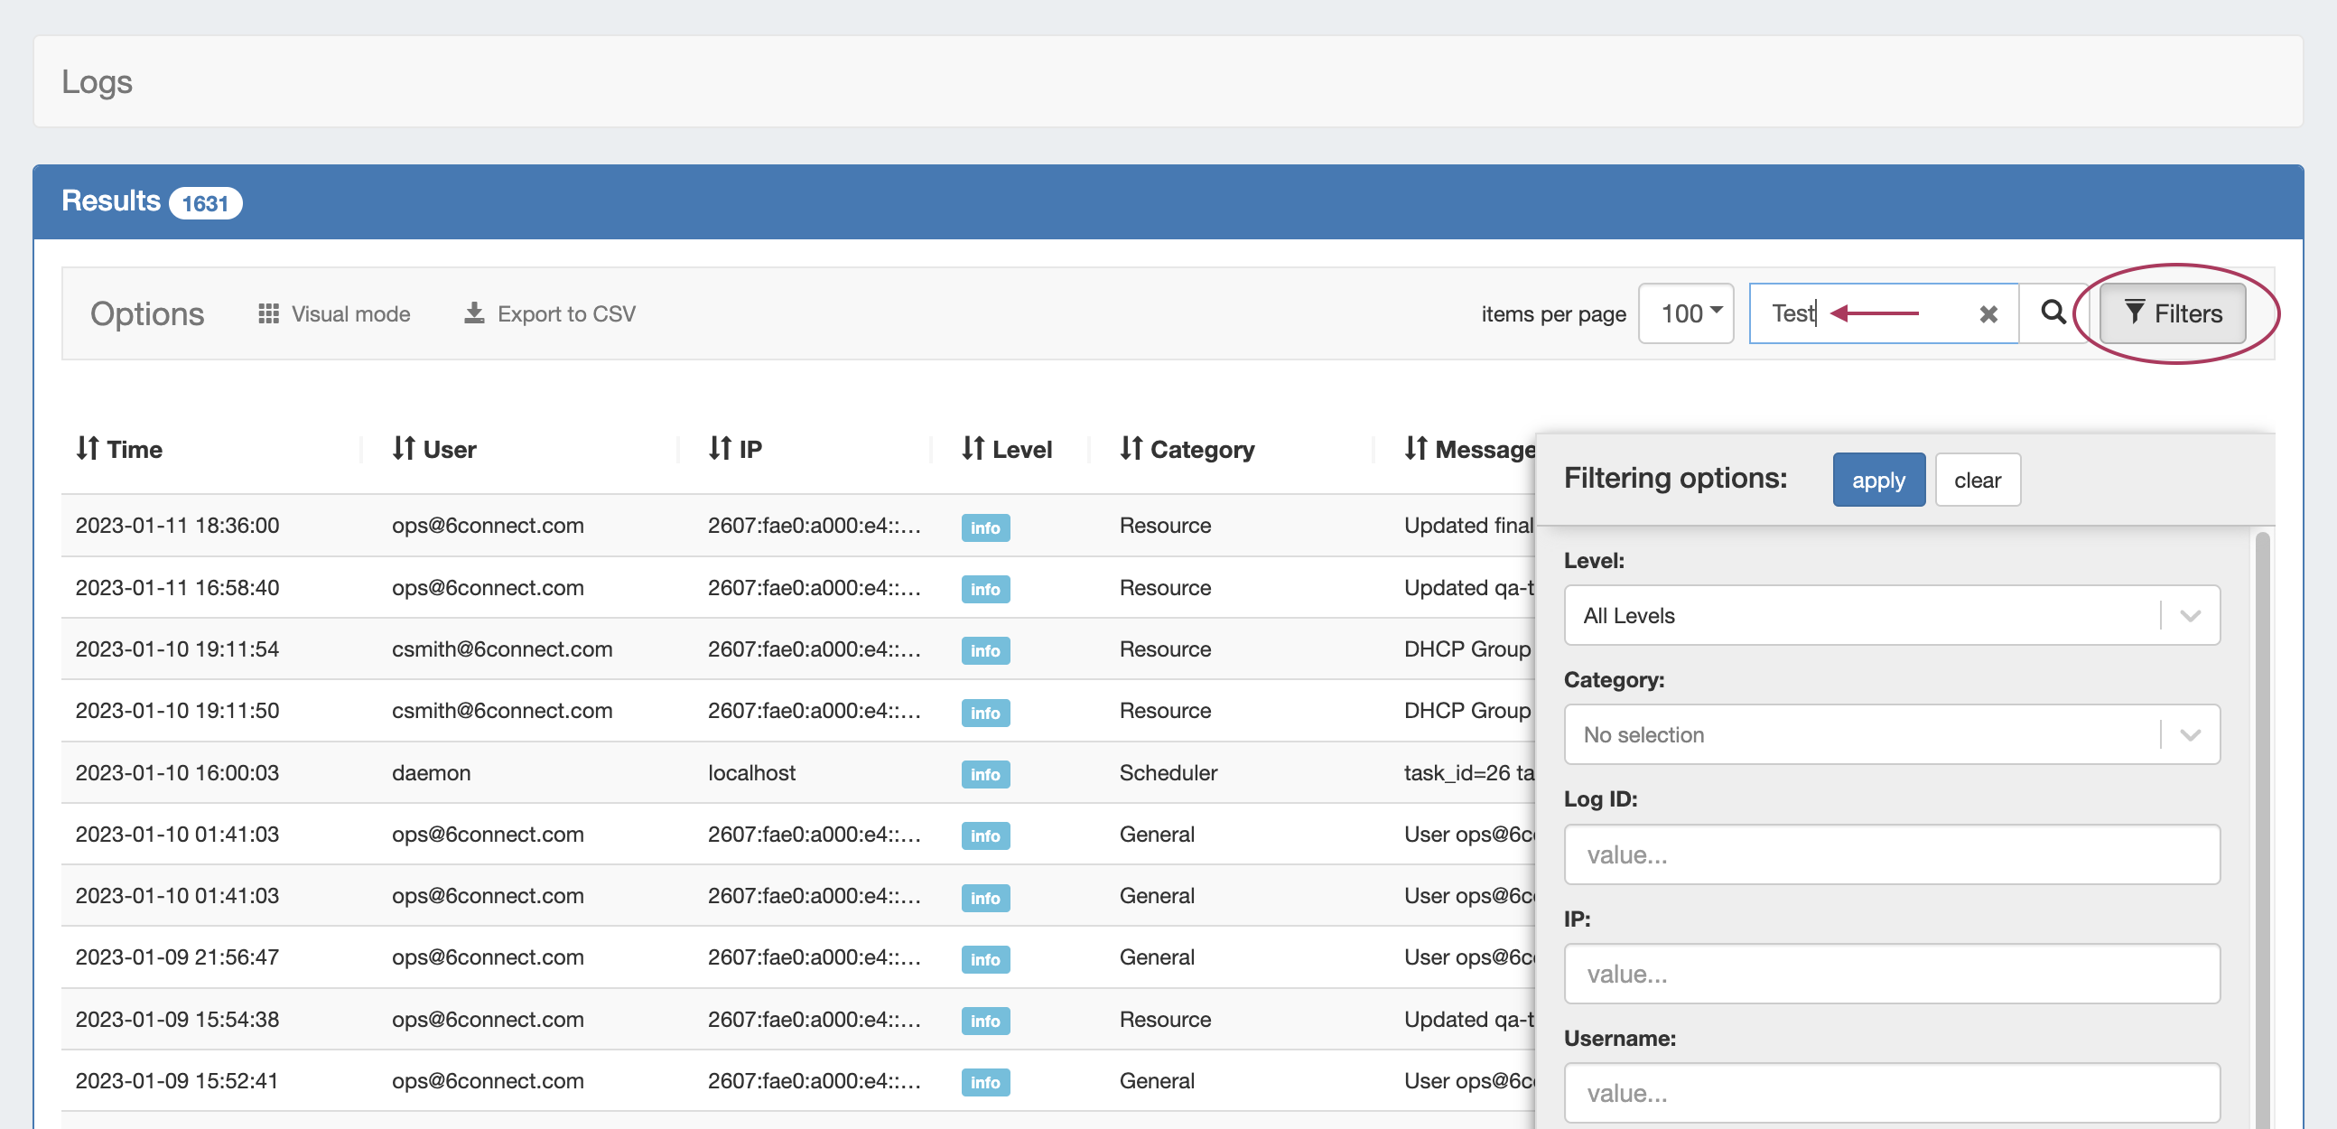Click the magnifying glass search icon
This screenshot has height=1129, width=2337.
tap(2053, 313)
